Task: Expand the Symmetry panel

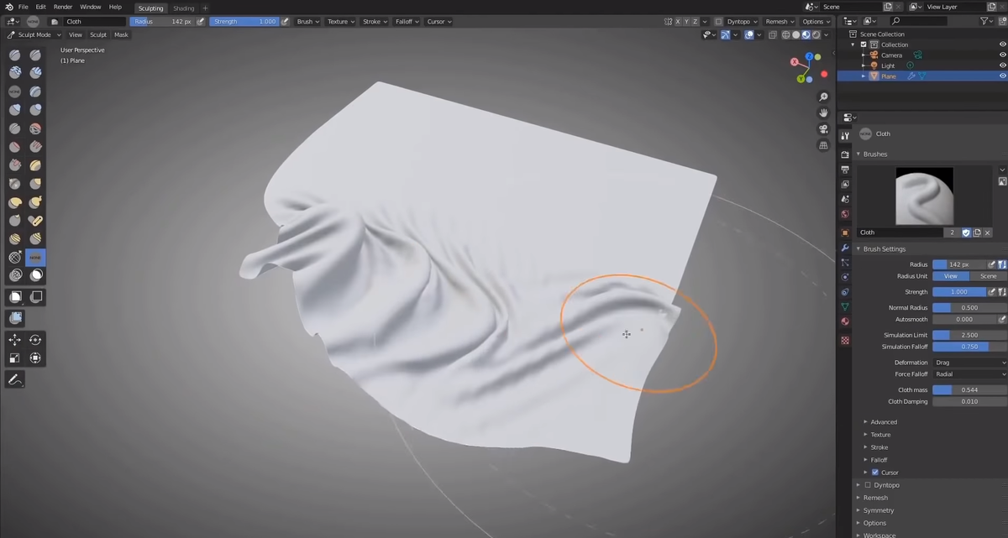Action: (x=879, y=510)
